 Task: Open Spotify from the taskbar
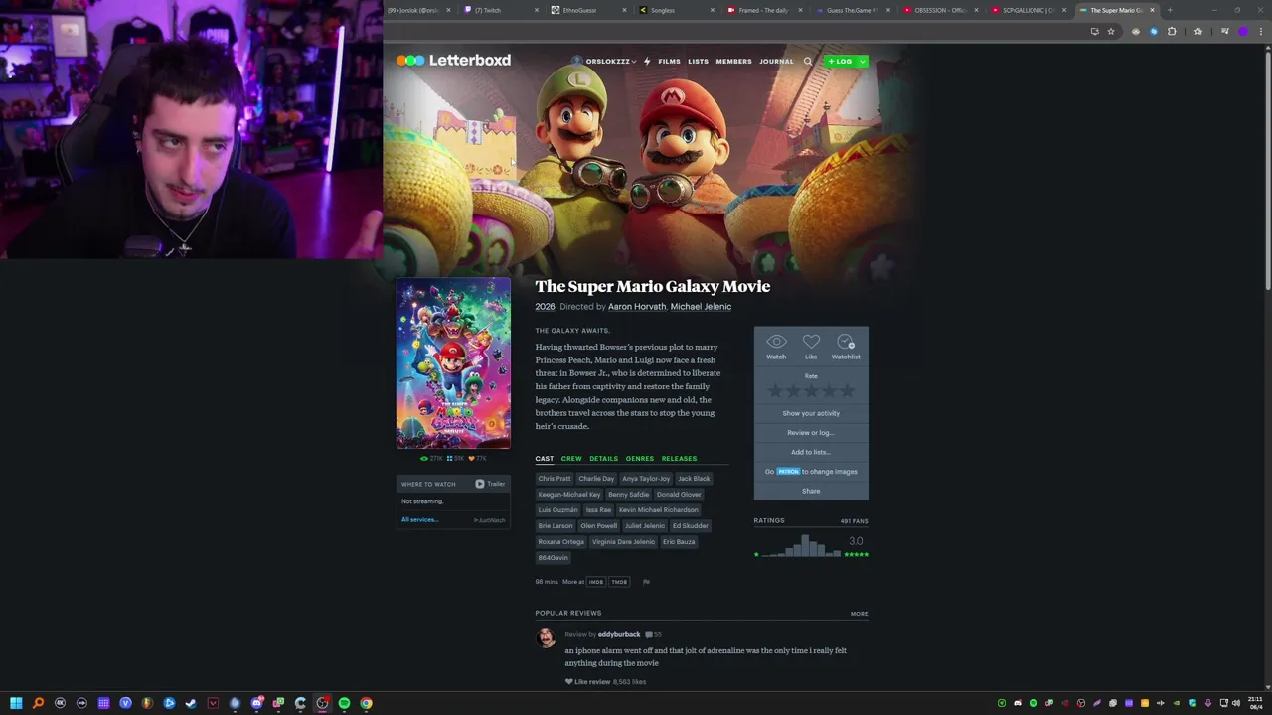(344, 703)
